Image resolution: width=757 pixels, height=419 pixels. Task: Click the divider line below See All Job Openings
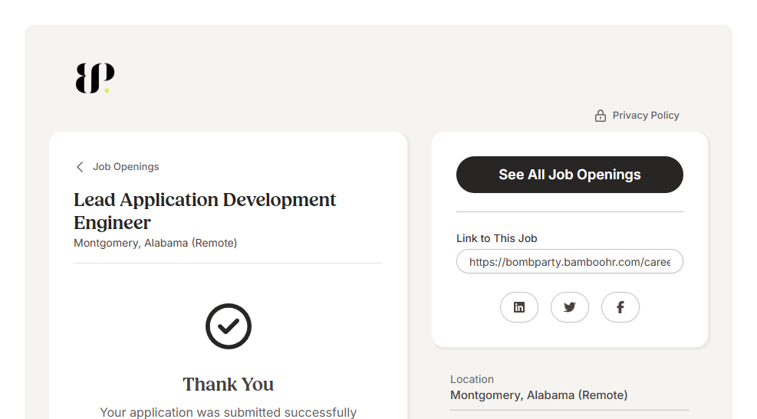tap(569, 211)
